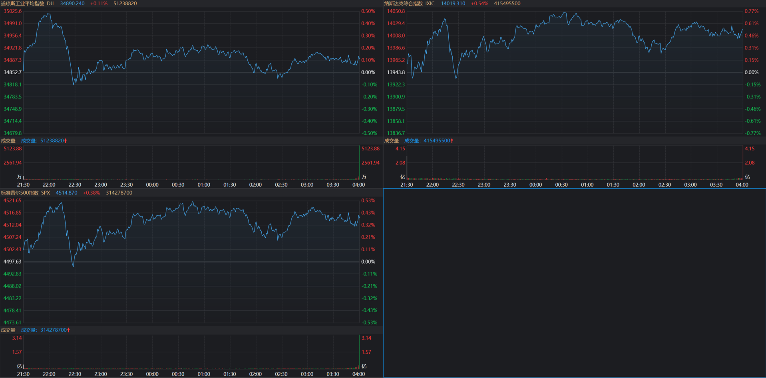Click the DJI change value +0.11%

[99, 3]
